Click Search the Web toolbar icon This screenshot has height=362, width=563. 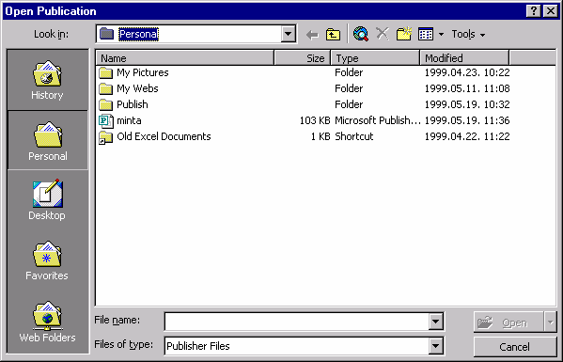tap(361, 35)
